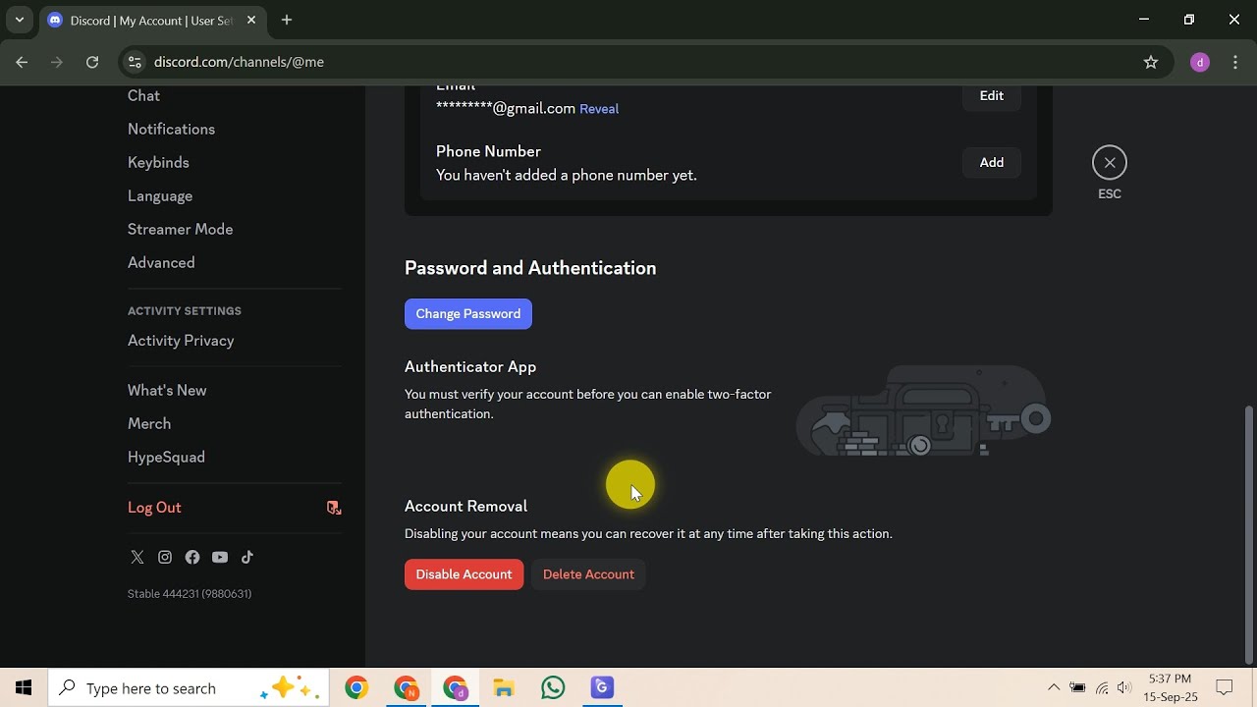
Task: Open the volume control in tray
Action: (1124, 687)
